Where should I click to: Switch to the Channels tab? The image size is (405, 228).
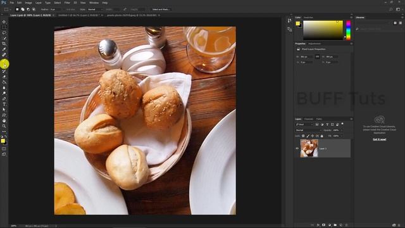pyautogui.click(x=309, y=119)
